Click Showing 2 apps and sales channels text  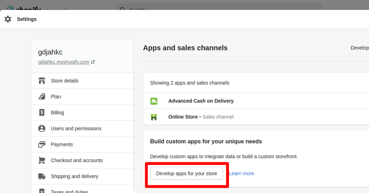pyautogui.click(x=190, y=83)
